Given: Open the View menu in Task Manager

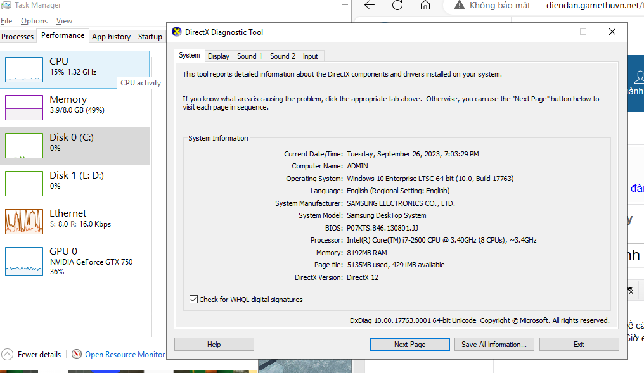Looking at the screenshot, I should coord(64,21).
